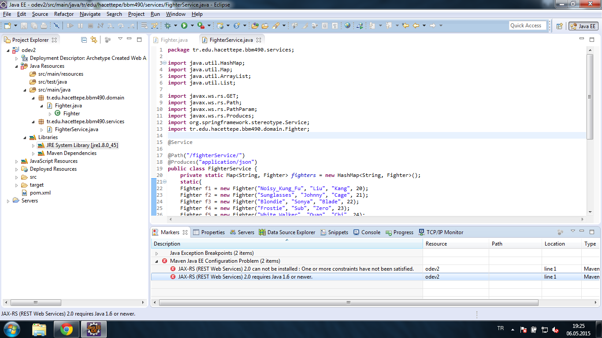
Task: Switch to the Servers tab
Action: [242, 232]
